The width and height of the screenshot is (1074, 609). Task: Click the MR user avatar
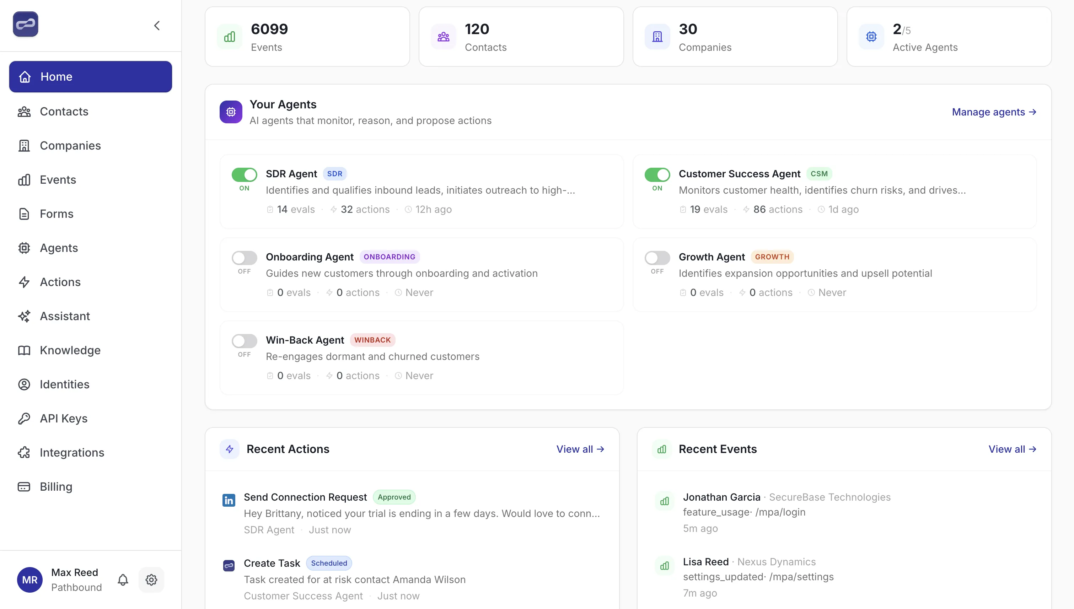point(29,580)
